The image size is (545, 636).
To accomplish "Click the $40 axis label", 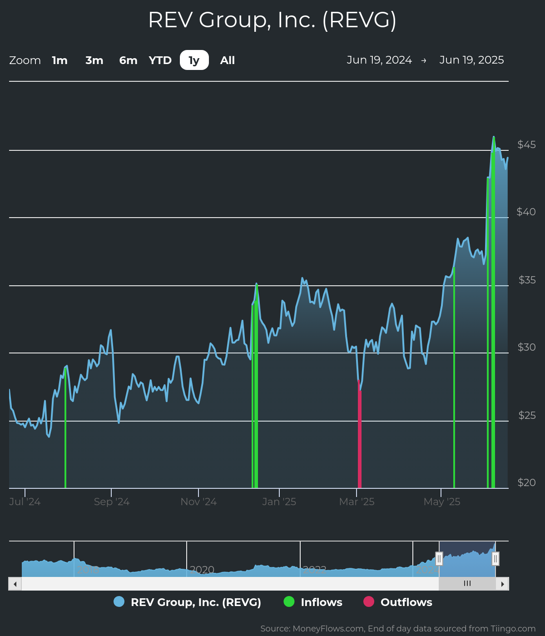I will 526,212.
